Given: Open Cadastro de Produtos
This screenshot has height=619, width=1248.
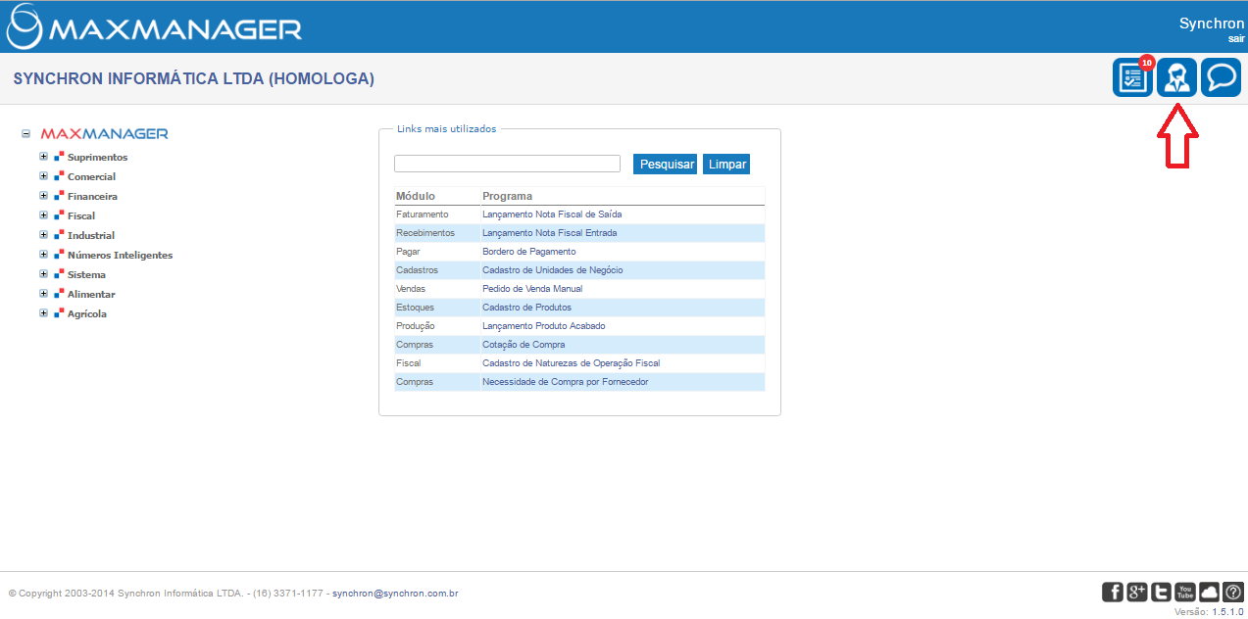Looking at the screenshot, I should [x=526, y=308].
